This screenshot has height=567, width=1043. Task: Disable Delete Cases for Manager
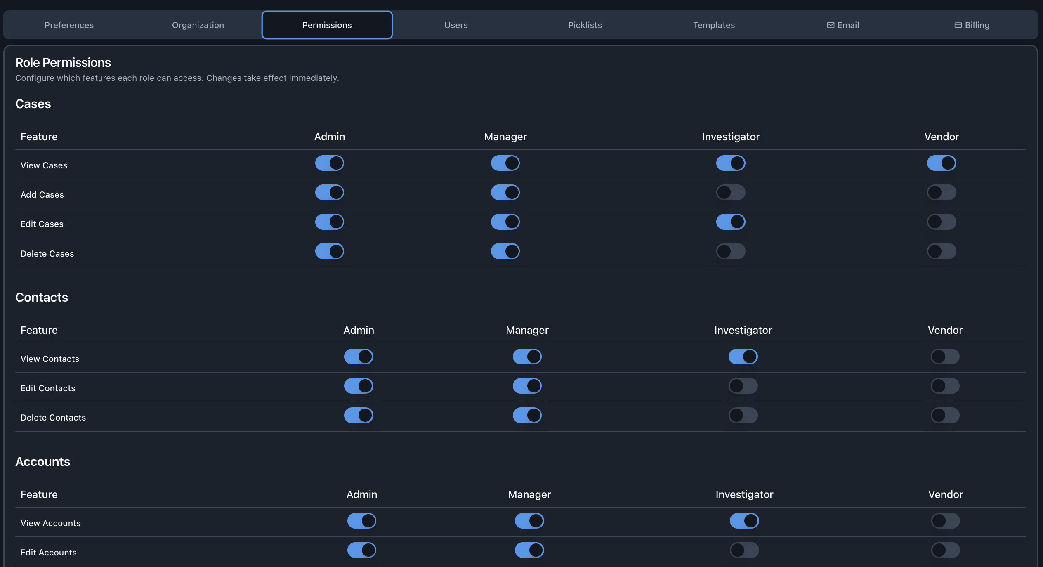tap(505, 251)
